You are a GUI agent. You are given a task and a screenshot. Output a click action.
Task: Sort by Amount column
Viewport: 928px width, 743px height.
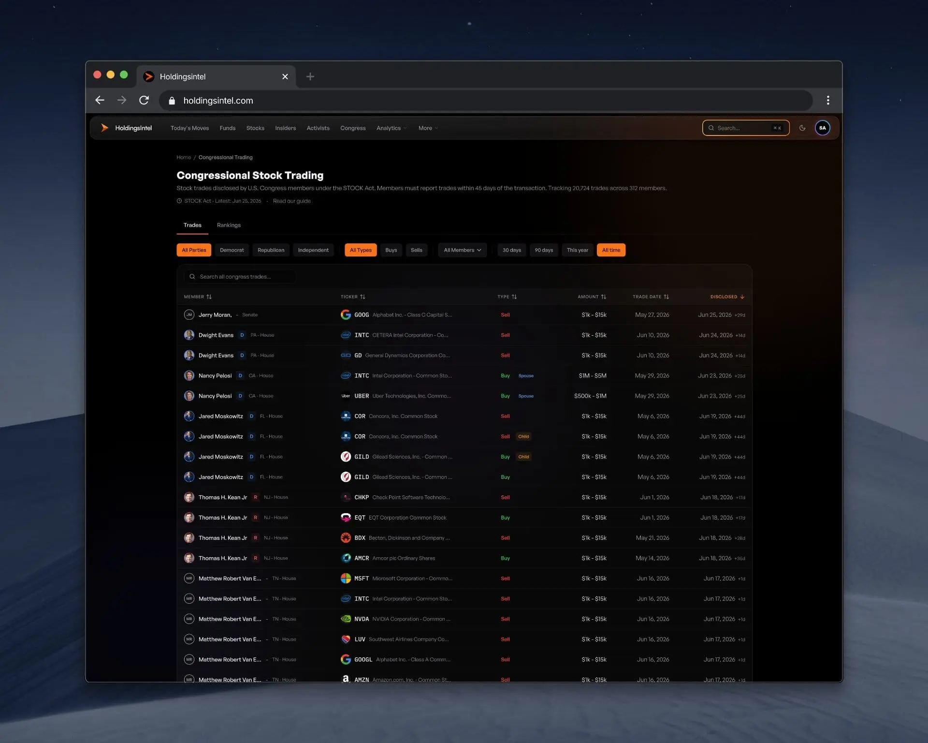click(592, 297)
